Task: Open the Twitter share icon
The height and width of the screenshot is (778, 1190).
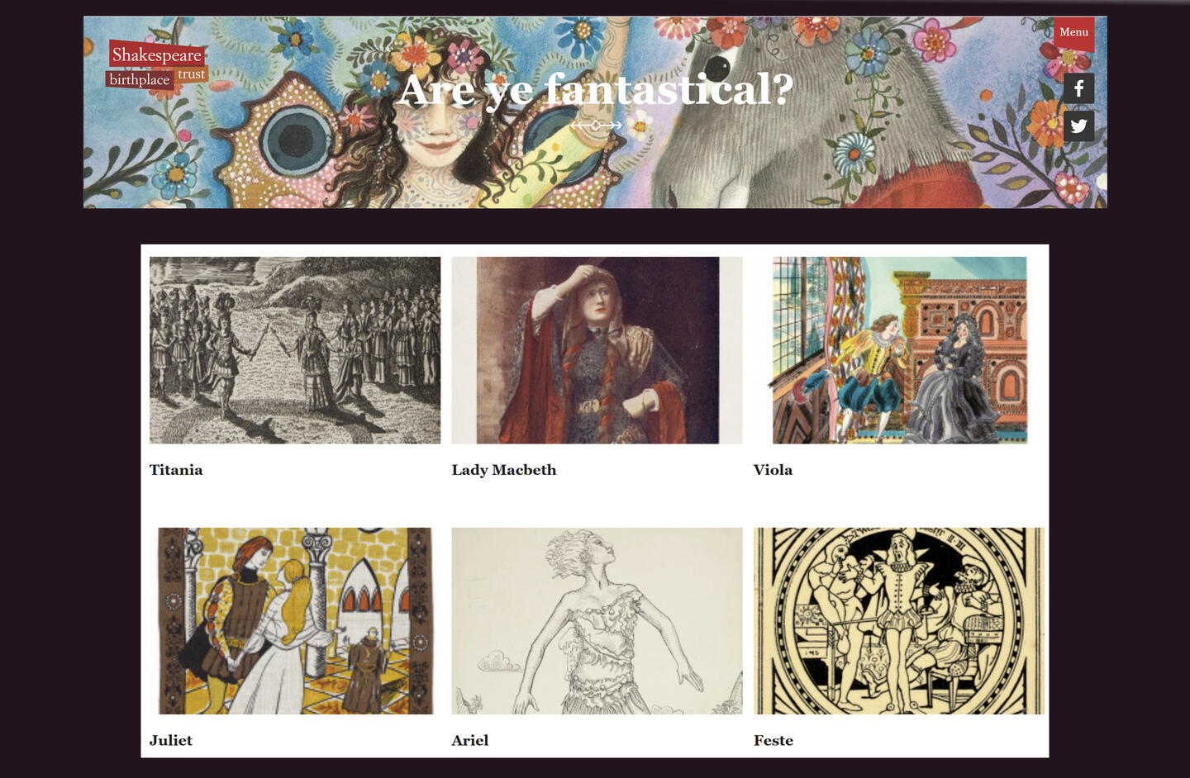Action: (x=1078, y=126)
